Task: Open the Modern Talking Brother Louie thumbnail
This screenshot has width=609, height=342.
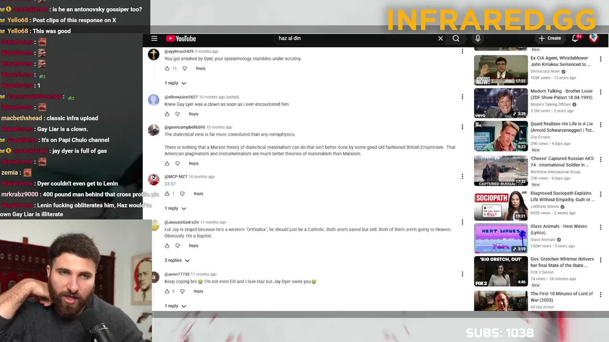Action: [x=501, y=103]
